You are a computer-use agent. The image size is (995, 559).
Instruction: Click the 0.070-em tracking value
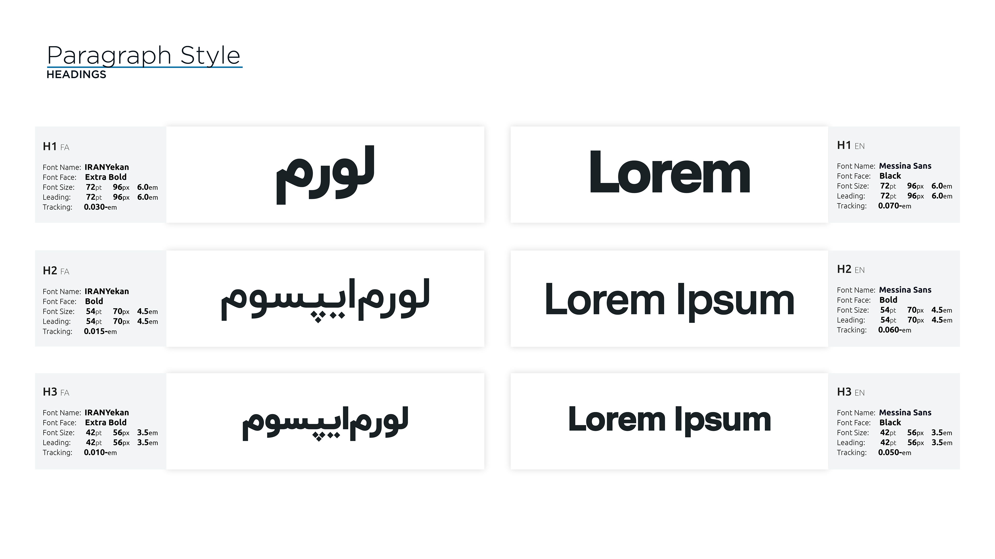tap(894, 206)
